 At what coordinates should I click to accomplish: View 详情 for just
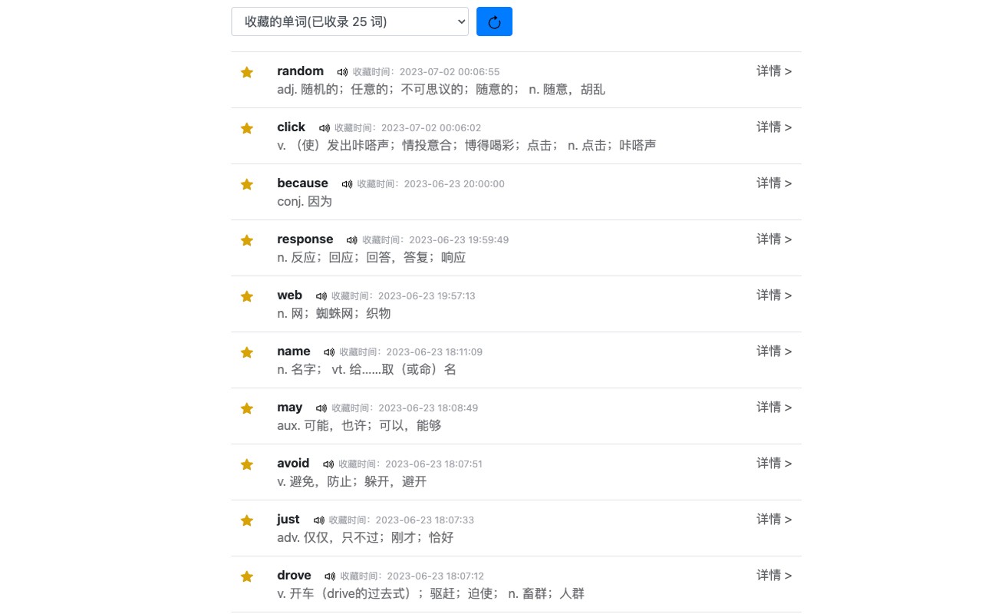click(x=774, y=519)
